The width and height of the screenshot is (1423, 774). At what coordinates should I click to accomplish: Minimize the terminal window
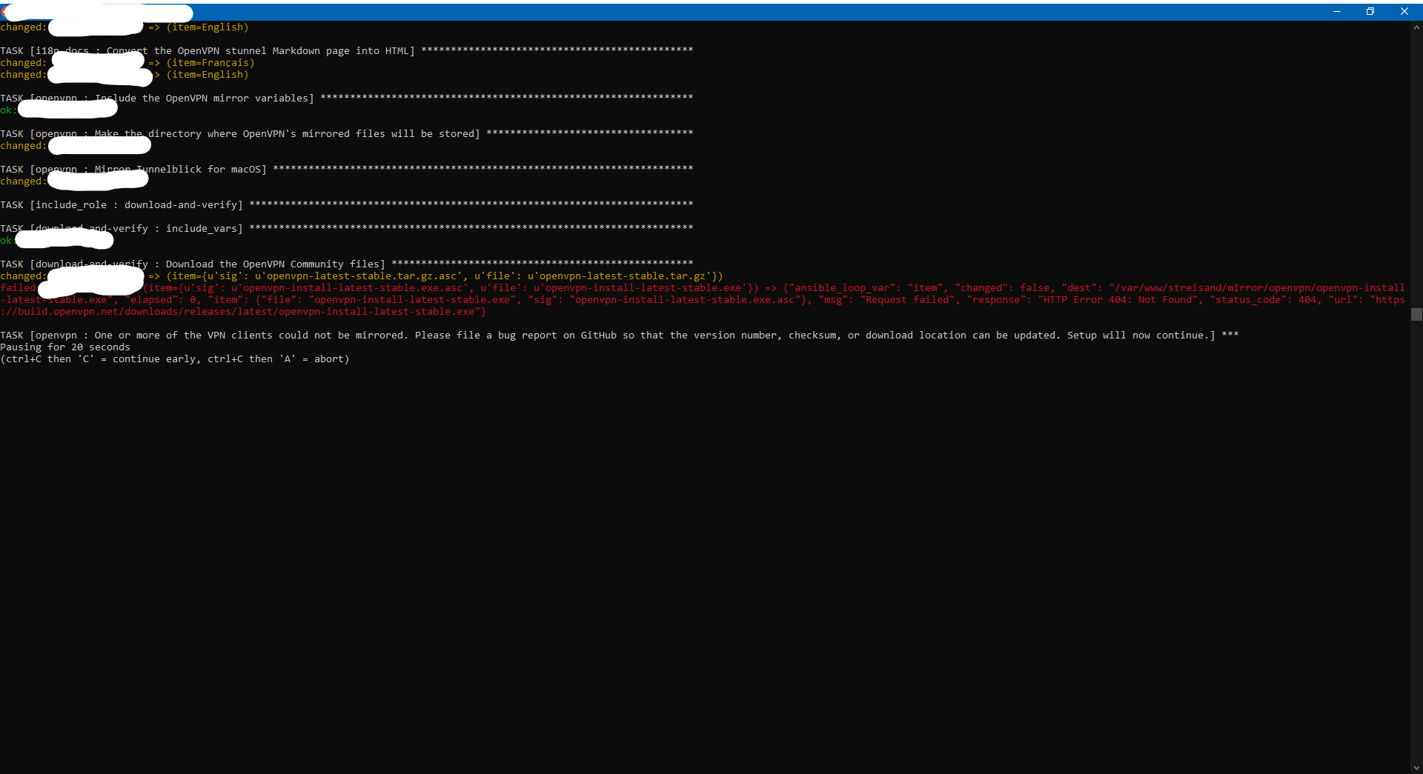point(1337,11)
